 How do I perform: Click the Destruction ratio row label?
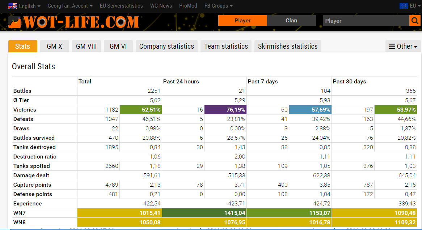click(35, 157)
